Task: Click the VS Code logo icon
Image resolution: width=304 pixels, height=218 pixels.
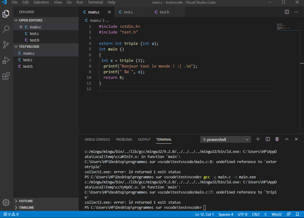Action: (4, 2)
